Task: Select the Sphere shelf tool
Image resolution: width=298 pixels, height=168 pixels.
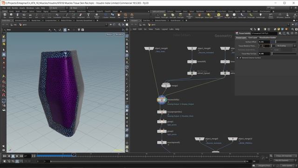Action: (11, 15)
